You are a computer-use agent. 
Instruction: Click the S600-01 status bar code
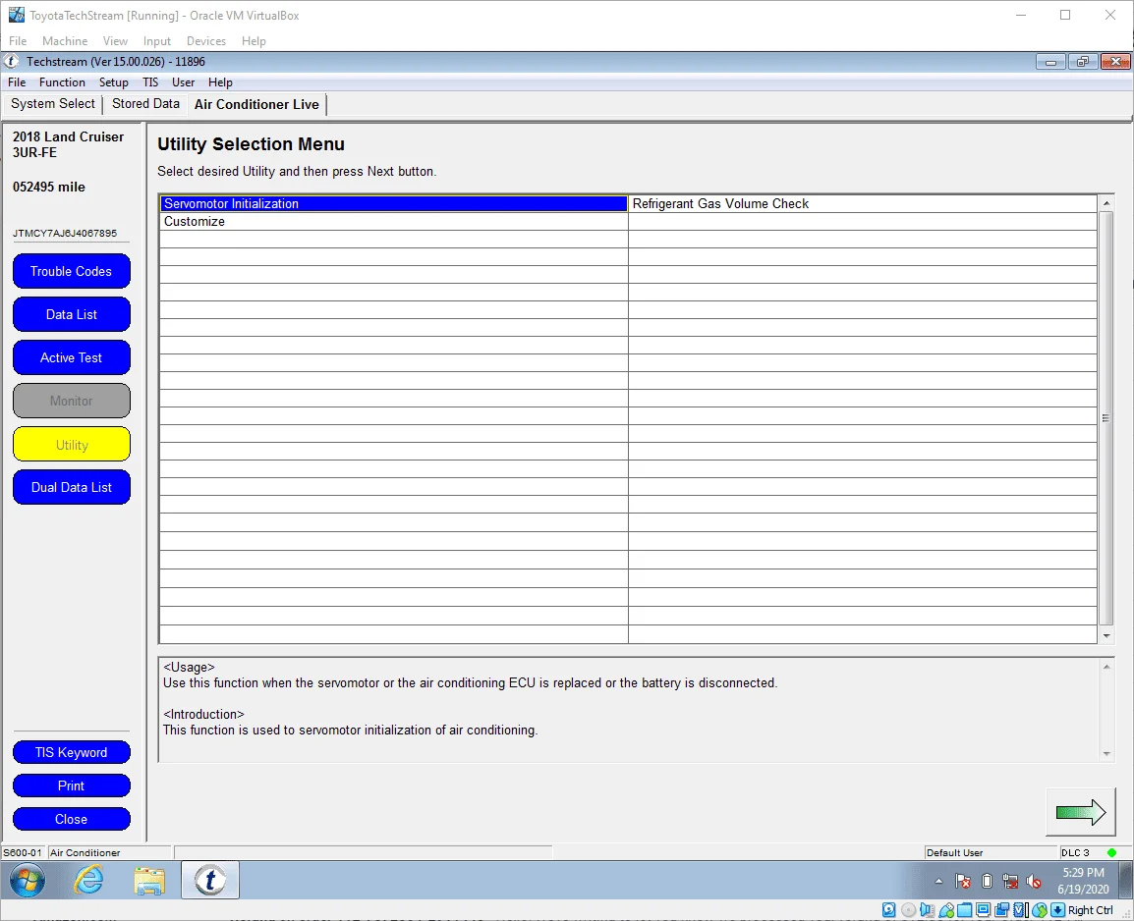coord(23,853)
